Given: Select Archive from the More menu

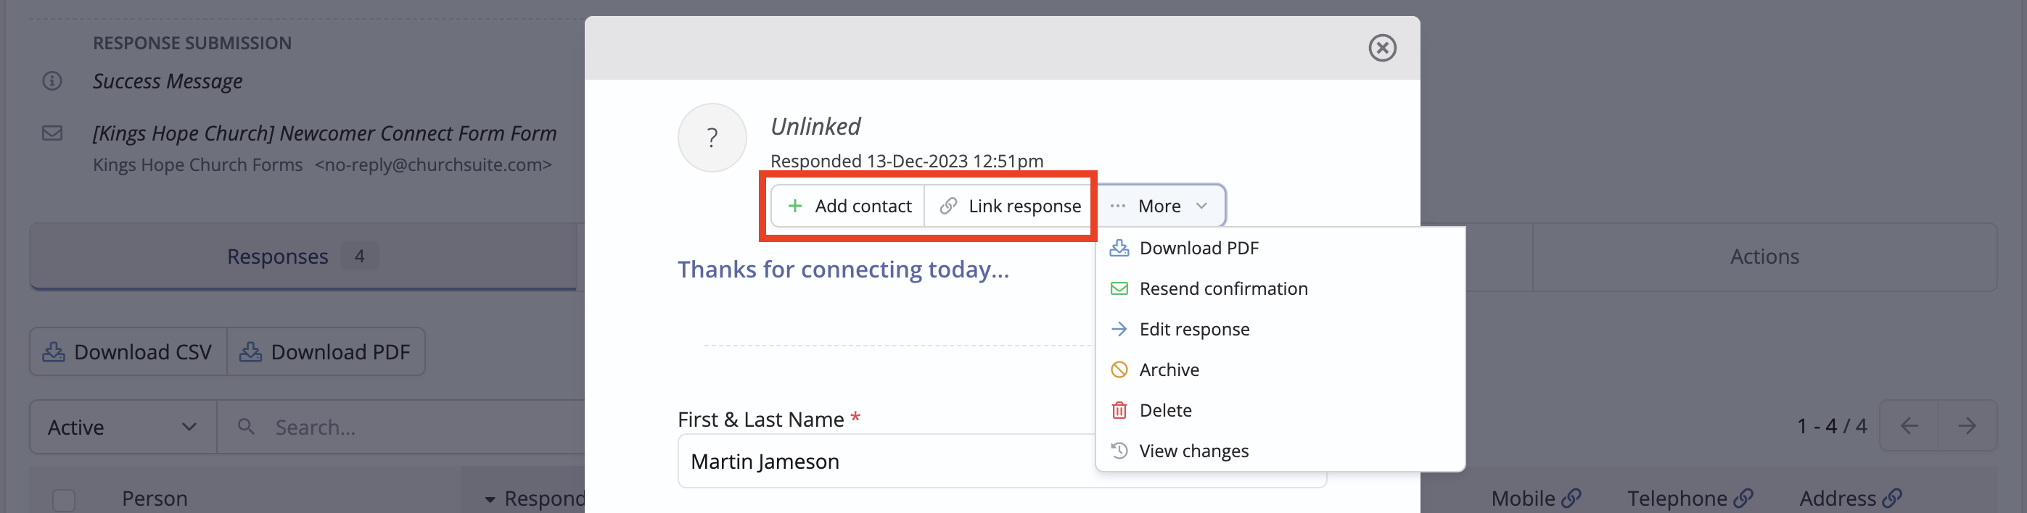Looking at the screenshot, I should coord(1280,370).
